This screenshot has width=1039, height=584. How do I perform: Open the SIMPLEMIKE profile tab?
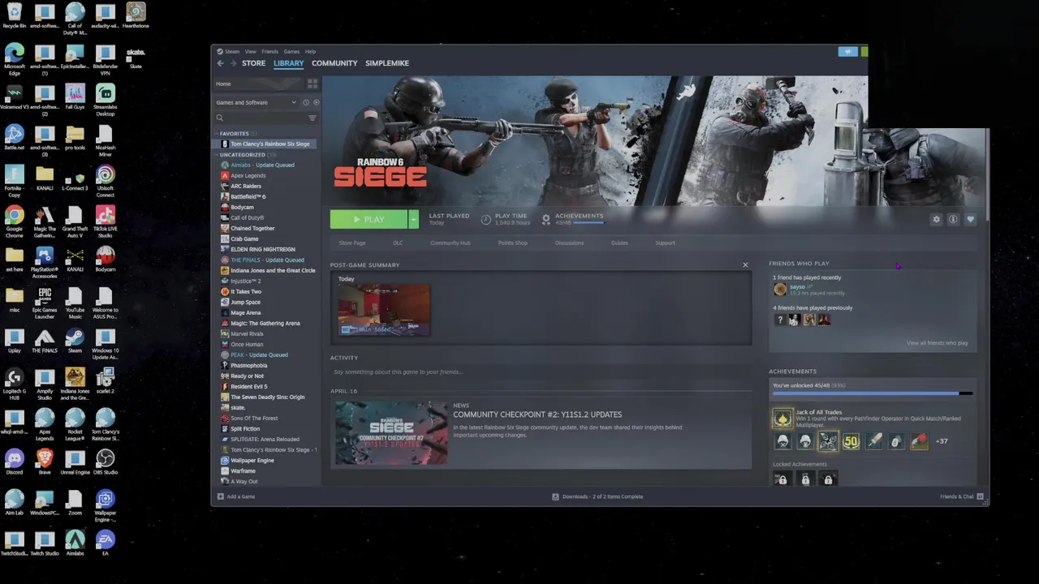387,63
